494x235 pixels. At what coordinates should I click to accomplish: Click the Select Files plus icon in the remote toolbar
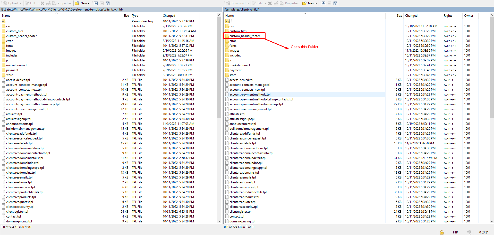point(323,3)
